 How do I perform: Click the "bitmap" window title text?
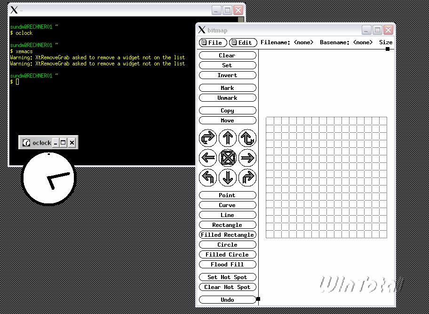[x=217, y=30]
